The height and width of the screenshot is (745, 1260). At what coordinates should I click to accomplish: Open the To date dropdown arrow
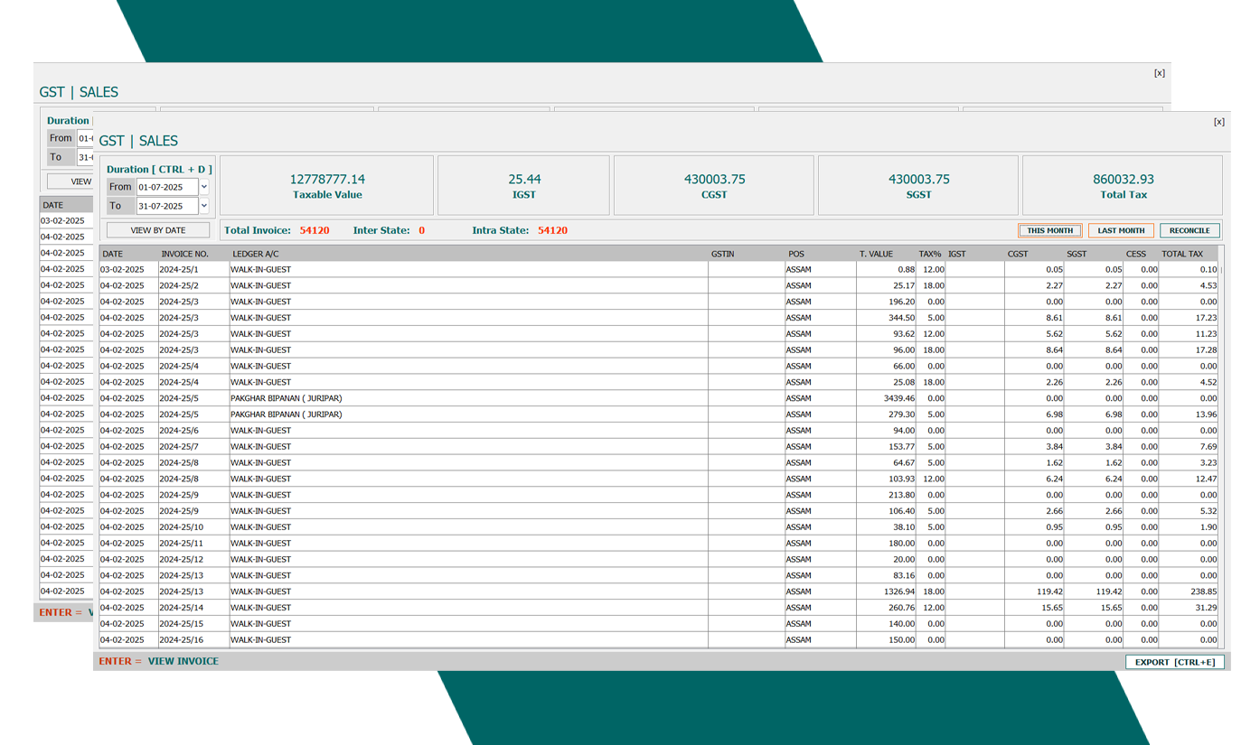(203, 206)
